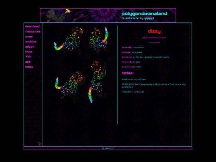Click the footer text '(hi out there!)'

[x=108, y=148]
